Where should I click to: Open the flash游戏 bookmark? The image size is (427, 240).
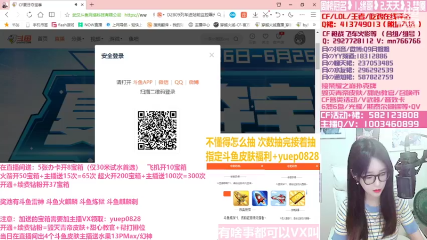pos(63,25)
